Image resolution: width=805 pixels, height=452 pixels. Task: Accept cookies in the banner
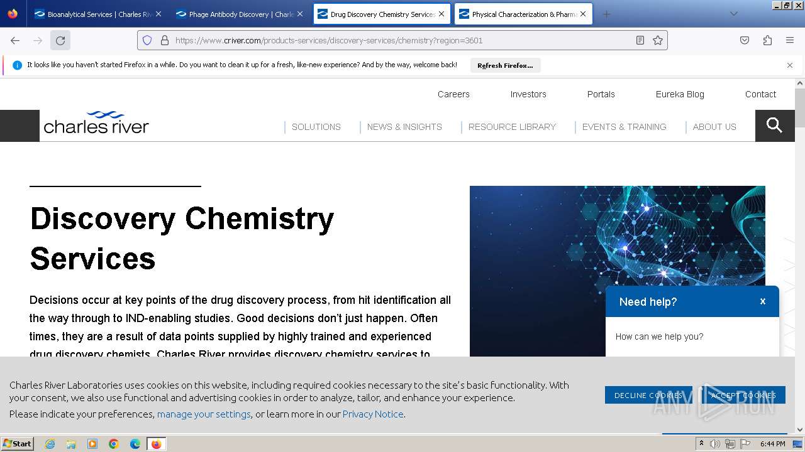point(743,395)
